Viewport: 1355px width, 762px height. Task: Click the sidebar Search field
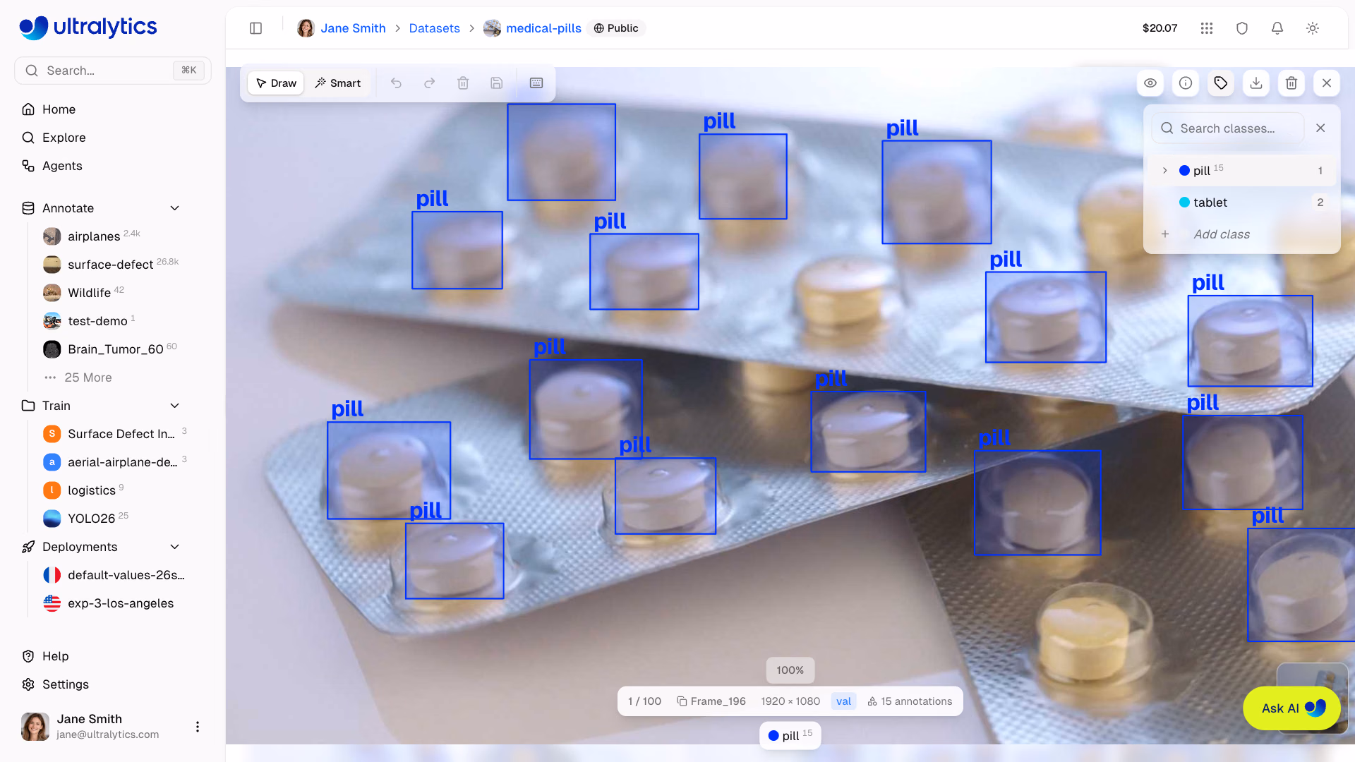(113, 71)
